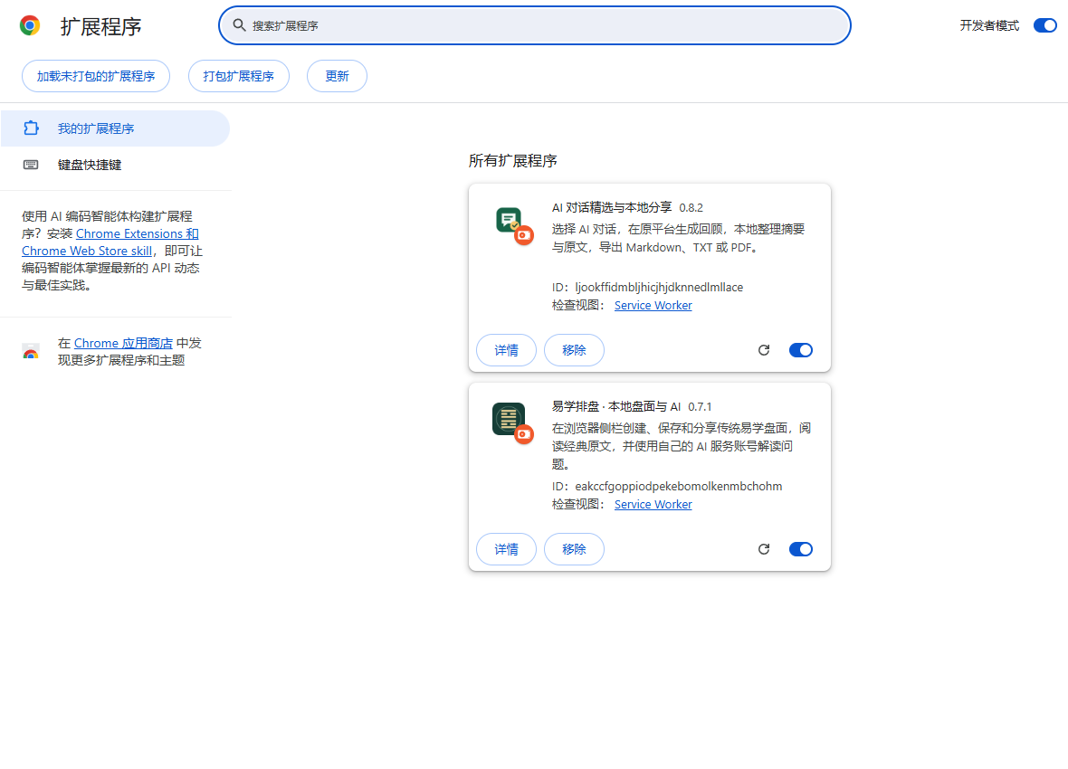Click the magnifier icon in the search bar
1068x769 pixels.
[x=239, y=25]
